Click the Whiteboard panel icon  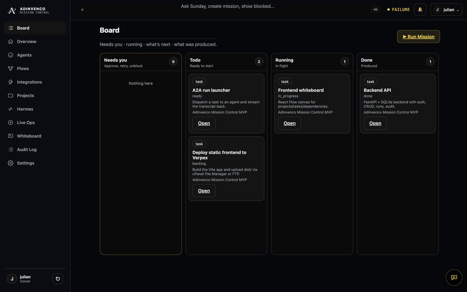[x=11, y=136]
